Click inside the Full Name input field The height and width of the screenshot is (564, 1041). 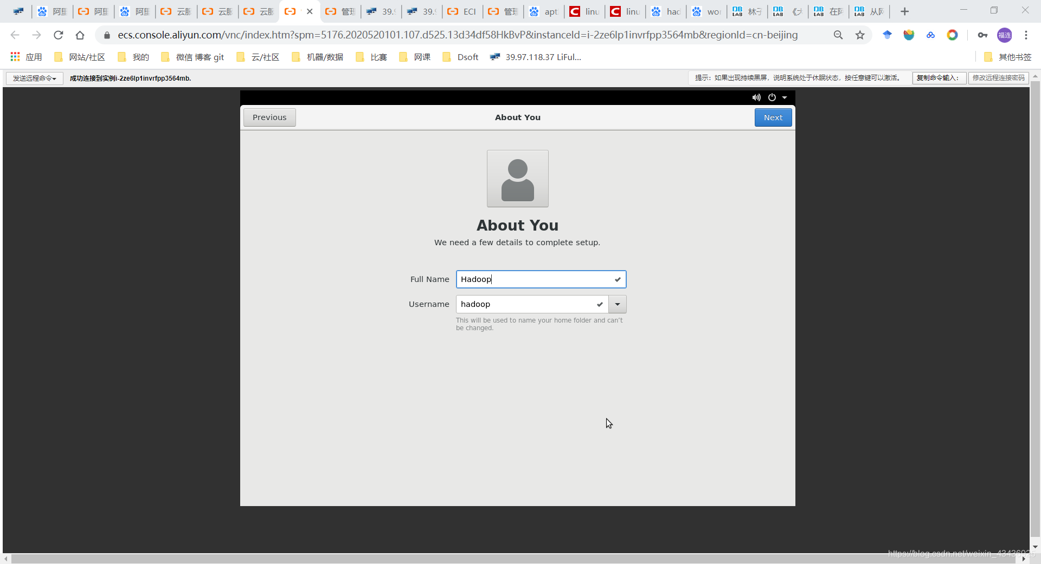point(541,279)
